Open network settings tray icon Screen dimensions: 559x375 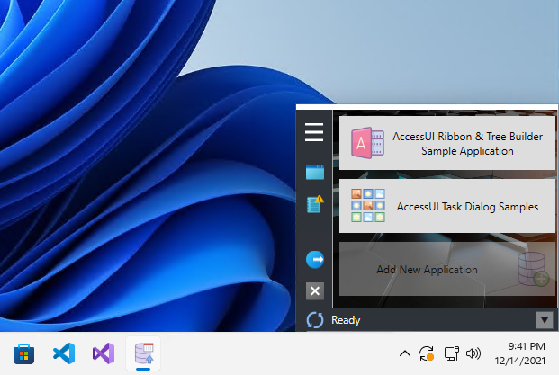pyautogui.click(x=451, y=353)
